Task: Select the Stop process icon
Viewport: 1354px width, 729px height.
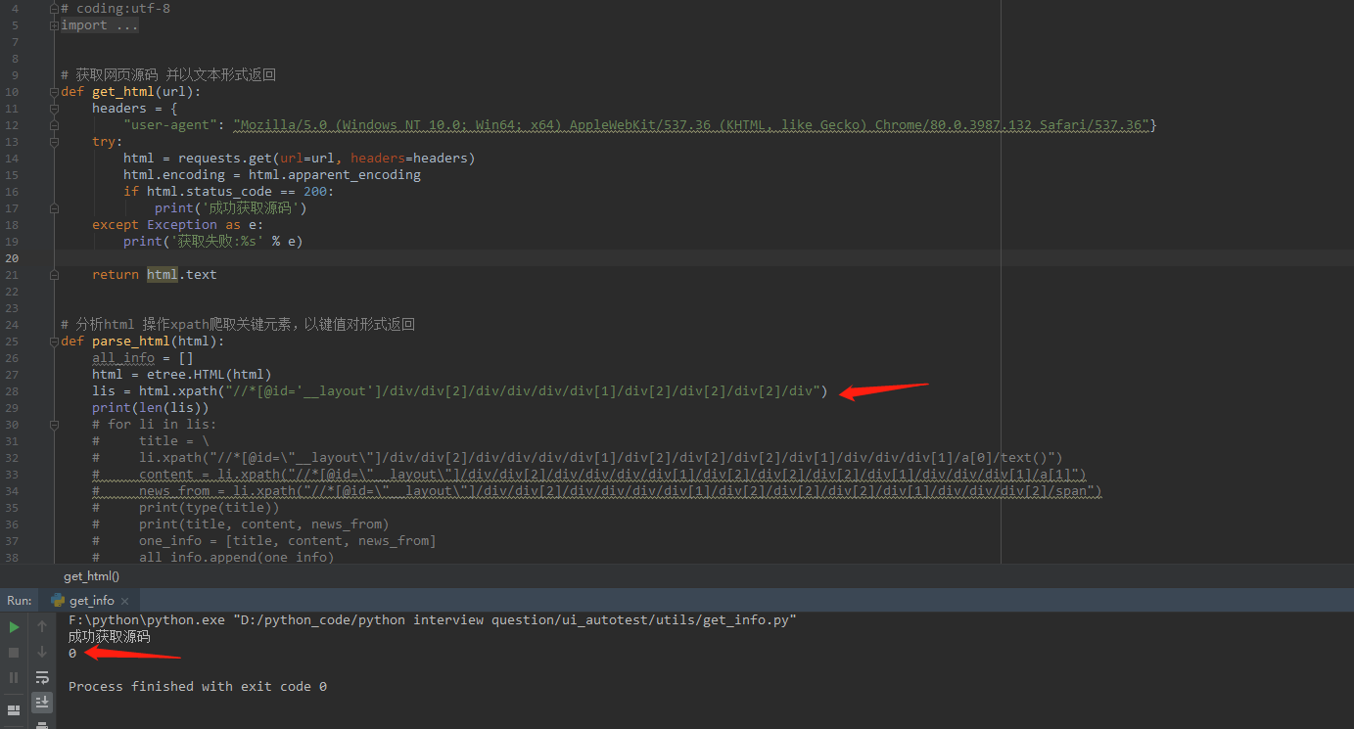Action: 14,652
